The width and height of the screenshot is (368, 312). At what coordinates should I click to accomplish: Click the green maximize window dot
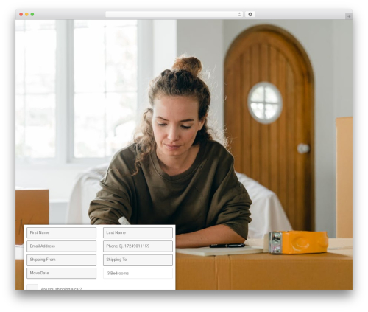point(32,14)
